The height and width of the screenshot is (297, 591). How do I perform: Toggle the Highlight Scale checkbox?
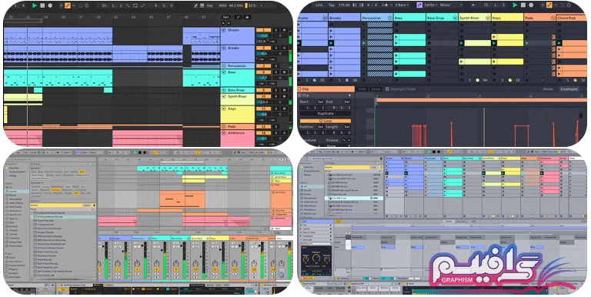point(387,89)
